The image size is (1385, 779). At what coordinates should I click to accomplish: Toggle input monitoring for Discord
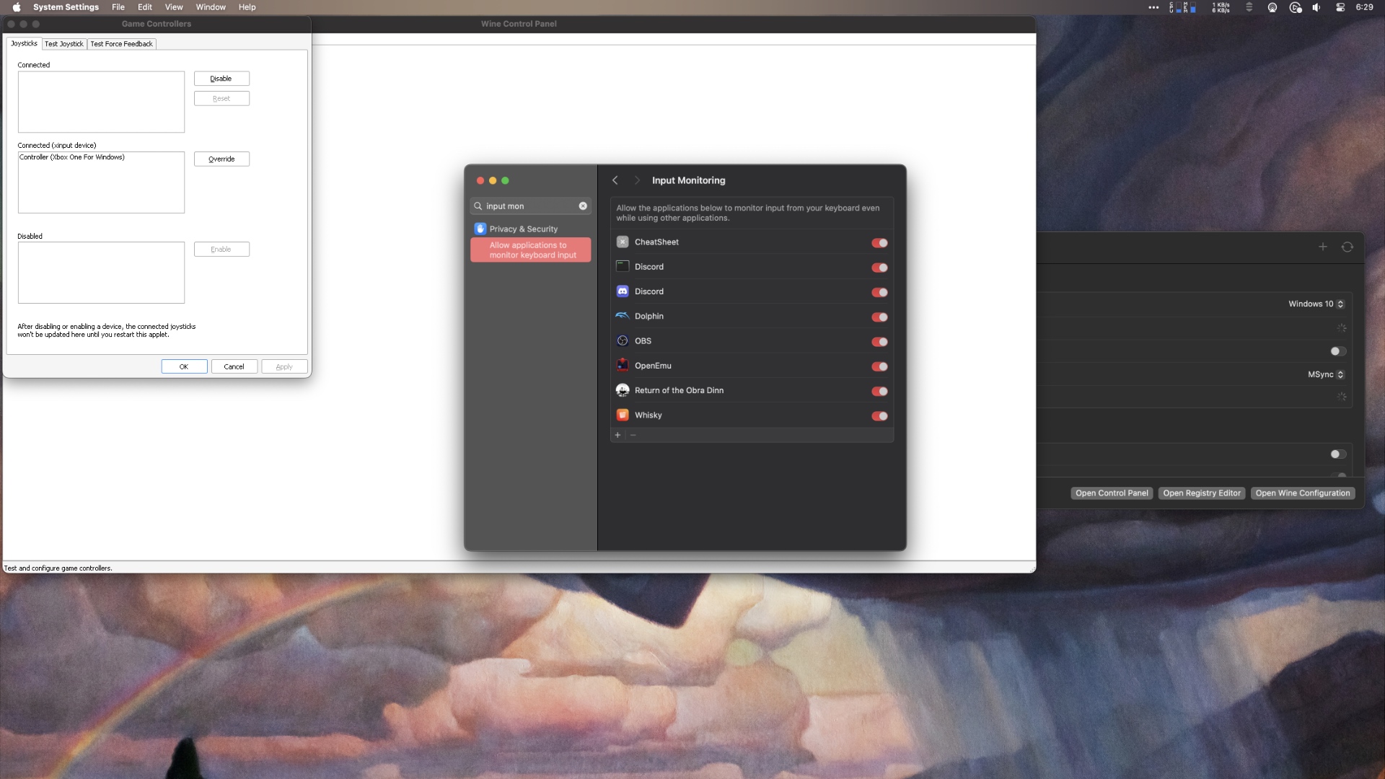click(879, 268)
